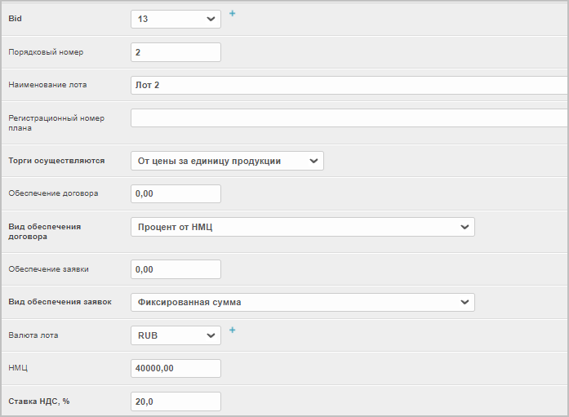Open the RUB currency dropdown
This screenshot has width=569, height=417.
pyautogui.click(x=176, y=335)
